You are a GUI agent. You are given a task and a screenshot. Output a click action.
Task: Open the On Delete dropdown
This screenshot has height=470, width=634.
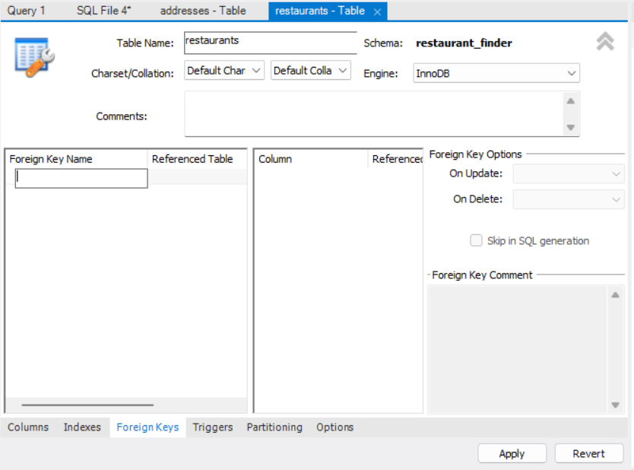(x=569, y=199)
